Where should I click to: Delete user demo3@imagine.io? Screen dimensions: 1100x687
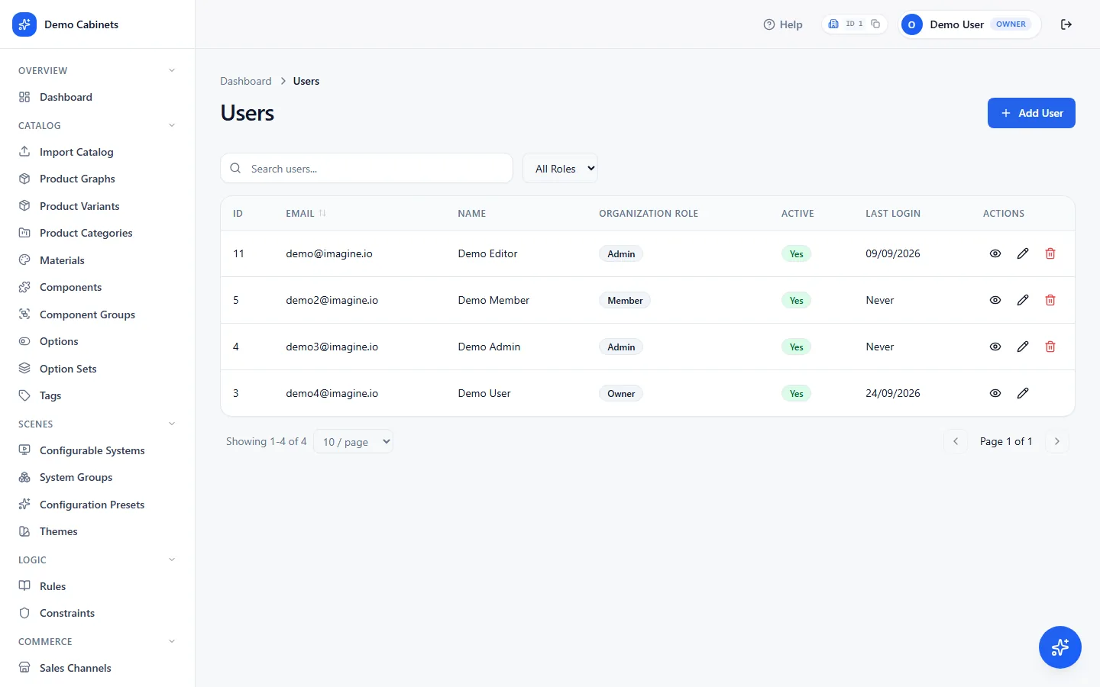[1050, 347]
